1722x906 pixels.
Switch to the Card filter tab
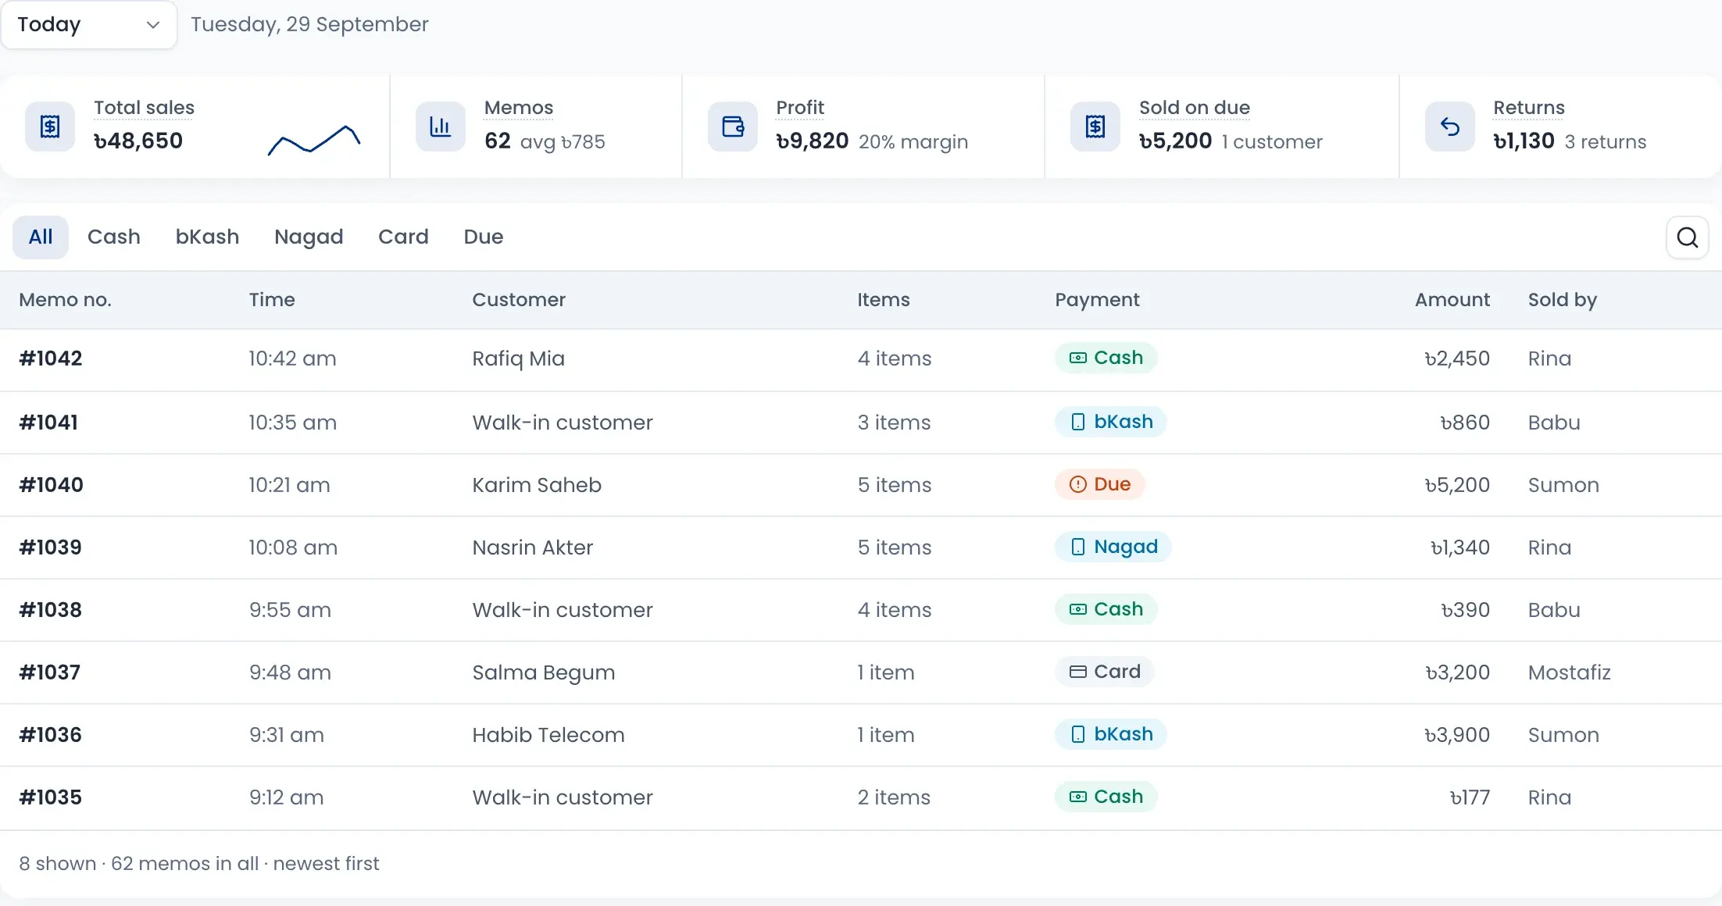(x=403, y=237)
